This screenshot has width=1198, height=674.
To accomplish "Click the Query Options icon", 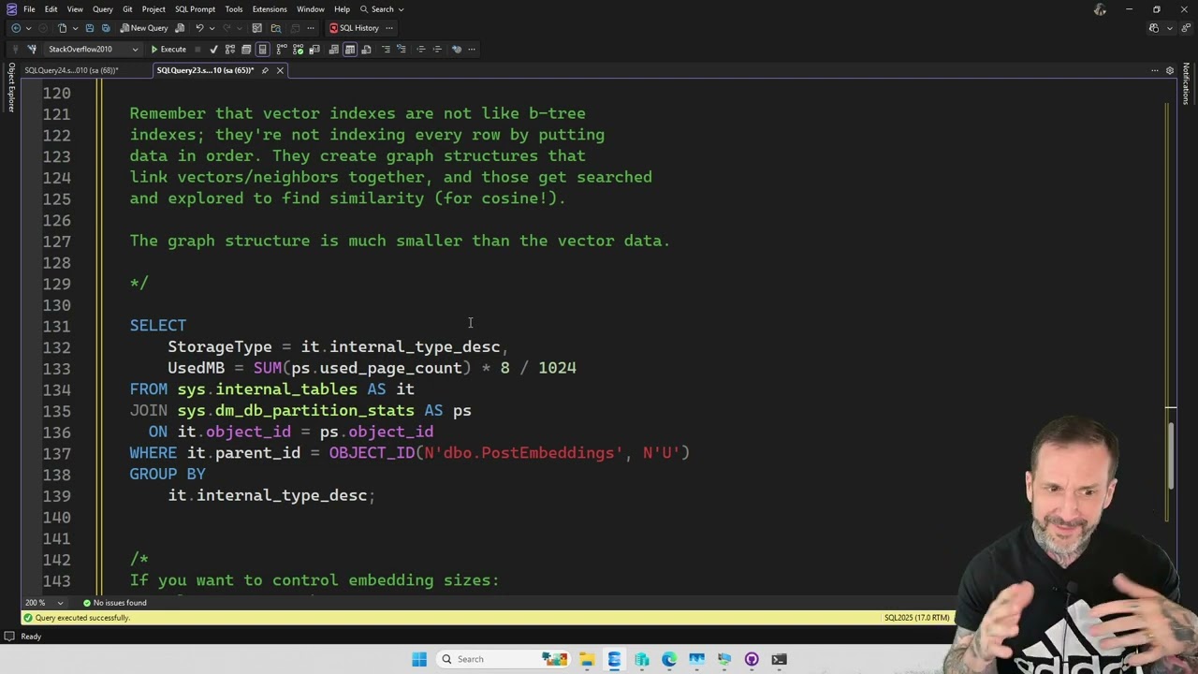I will [246, 49].
